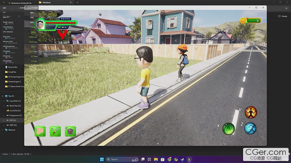The width and height of the screenshot is (291, 163).
Task: Activate the fiery V power-up ability
Action: tap(251, 112)
